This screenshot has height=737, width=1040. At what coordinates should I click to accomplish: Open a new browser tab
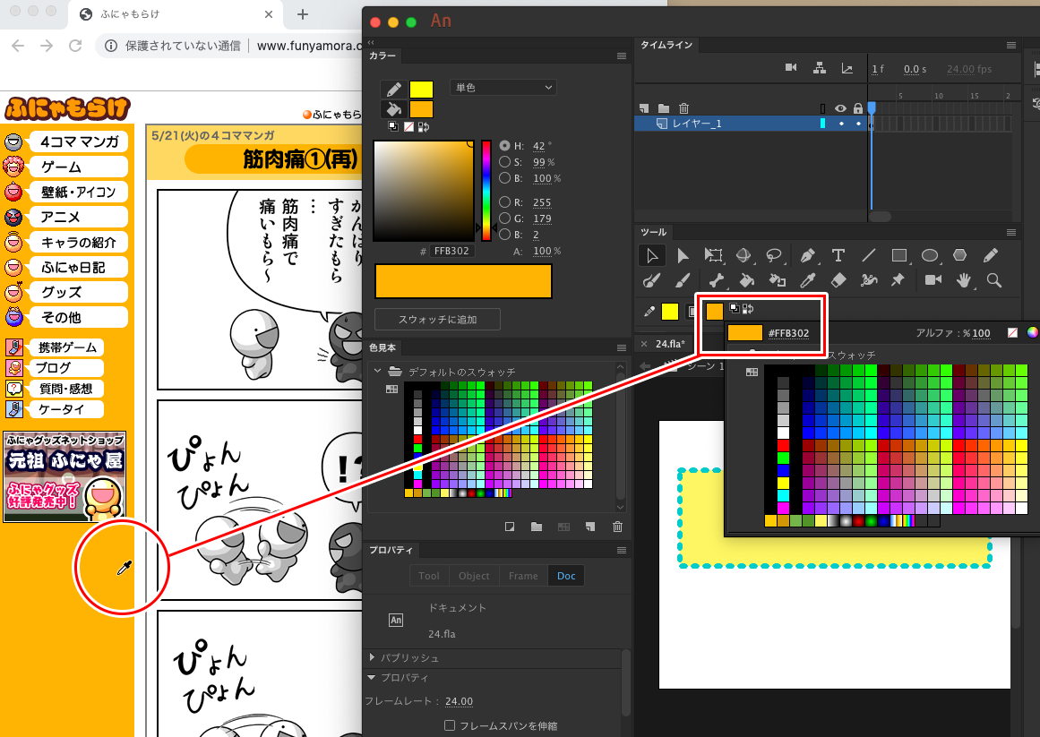coord(303,14)
